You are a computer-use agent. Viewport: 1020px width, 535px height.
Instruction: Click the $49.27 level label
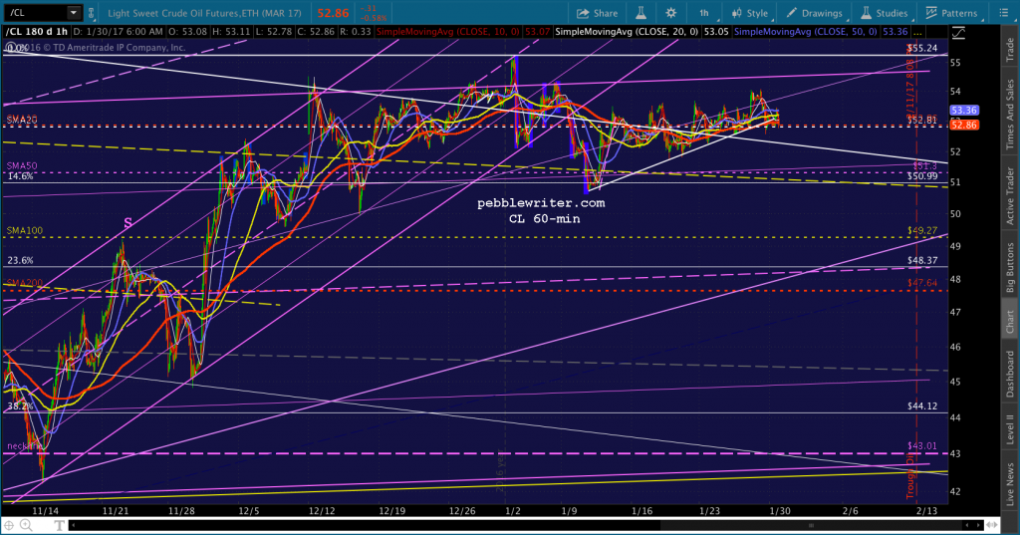(922, 230)
